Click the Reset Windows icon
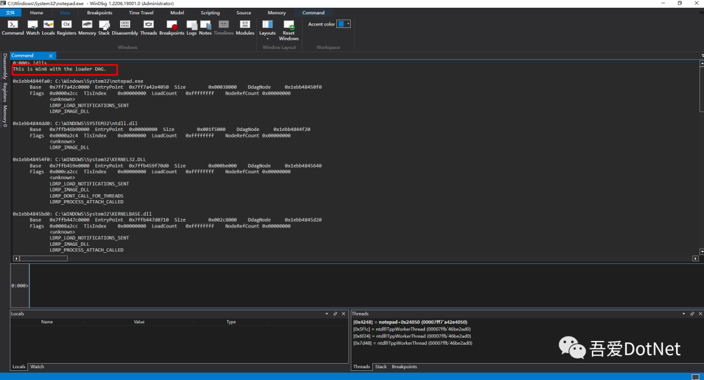The width and height of the screenshot is (704, 380). (x=289, y=30)
